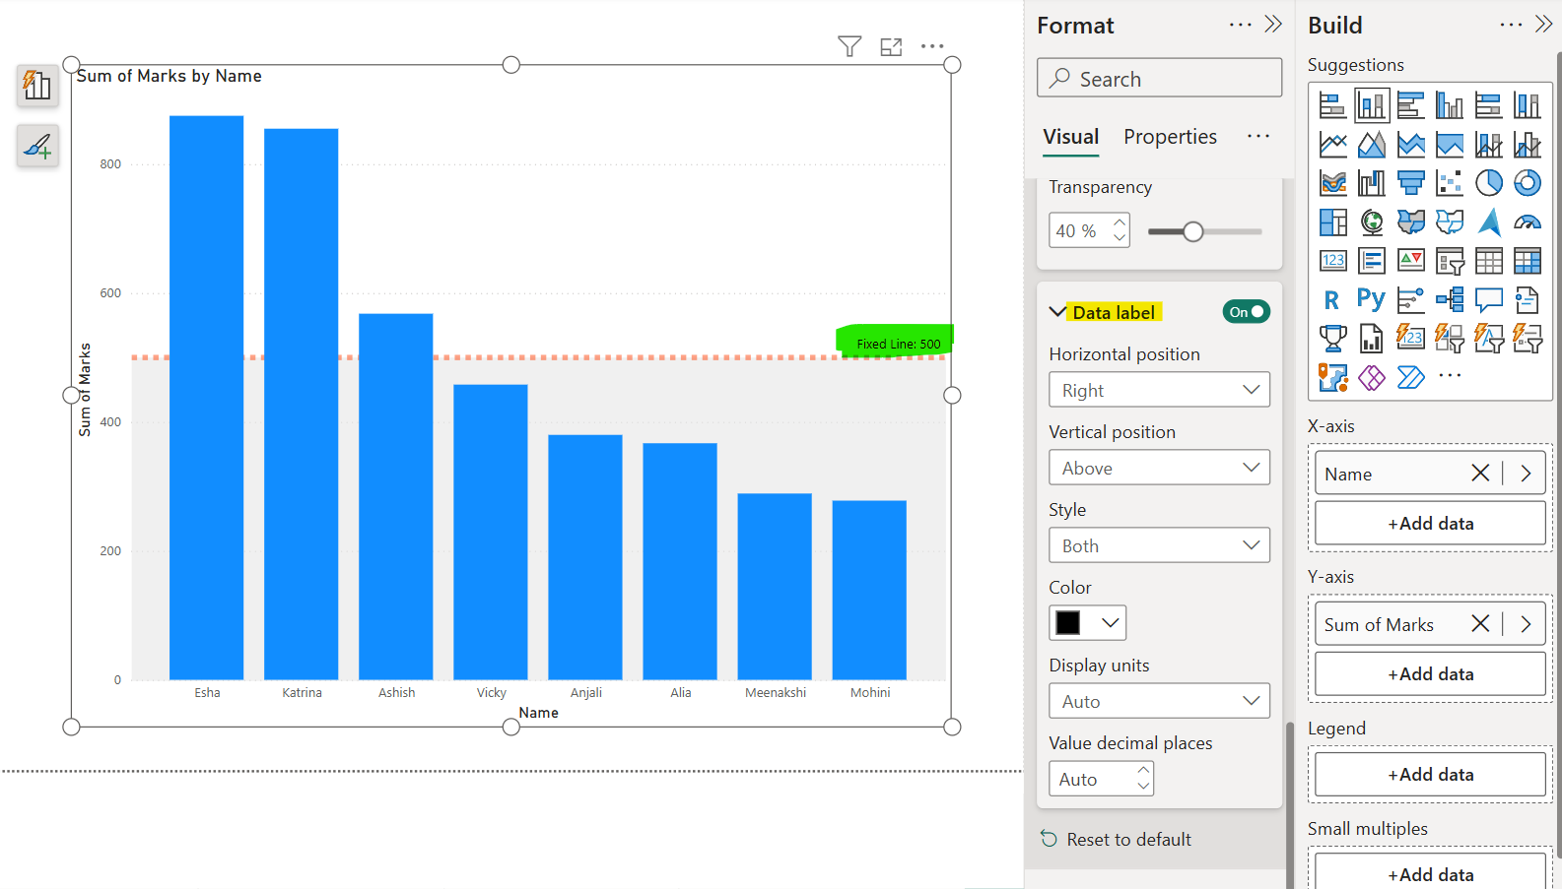Click the filter icon above the chart
Screen dimensions: 1562x889
(849, 46)
